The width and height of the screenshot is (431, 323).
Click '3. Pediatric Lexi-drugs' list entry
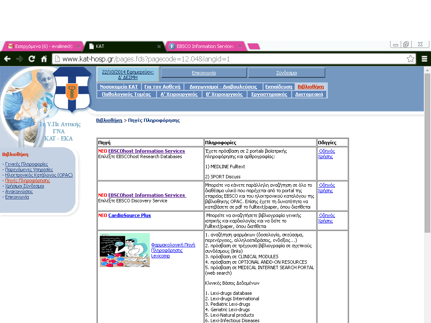pos(228,304)
